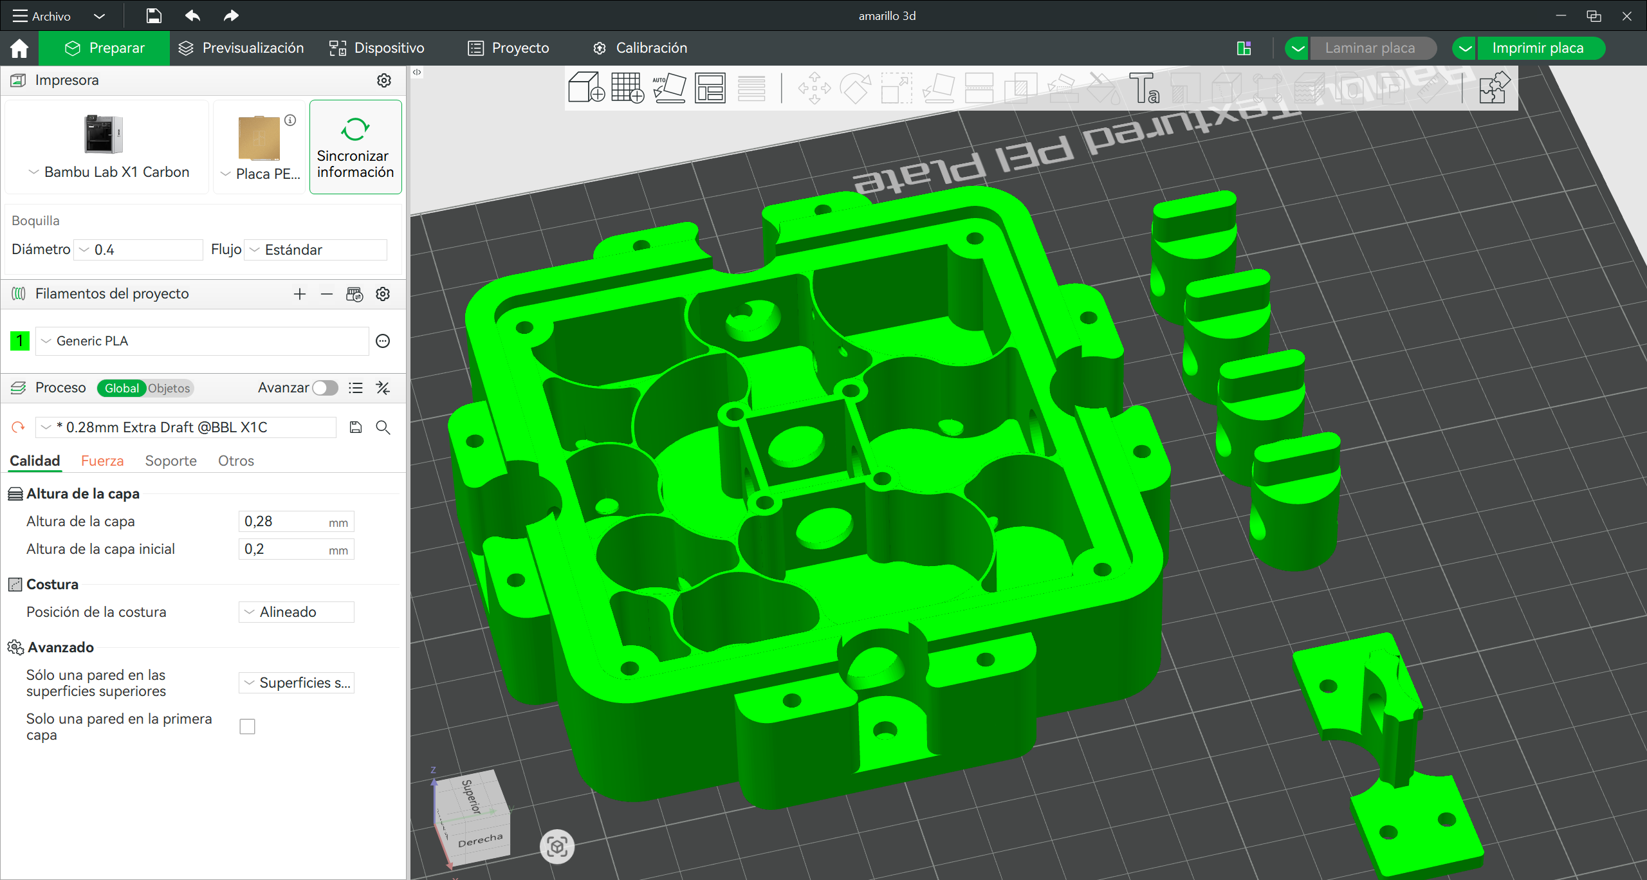Enable Solo una pared en primera capa

(247, 726)
